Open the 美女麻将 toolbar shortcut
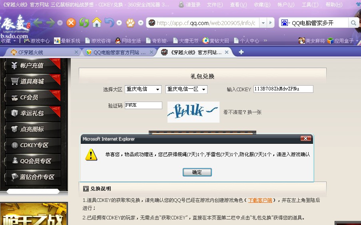Image resolution: width=361 pixels, height=225 pixels. coord(311,41)
